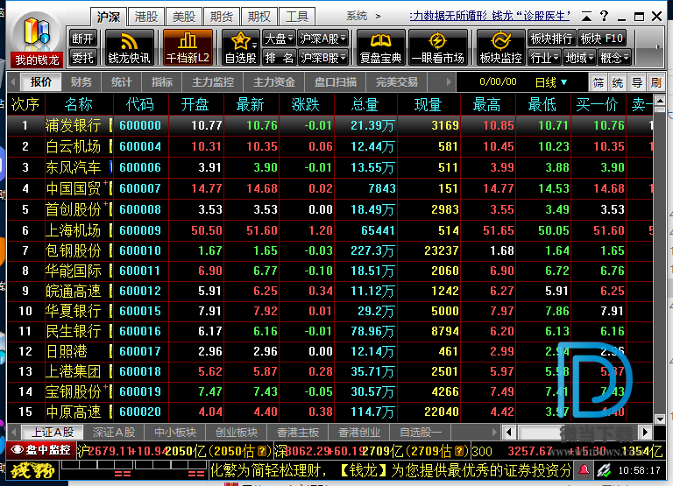Image resolution: width=673 pixels, height=486 pixels.
Task: Switch to 财务 tab
Action: 81,82
